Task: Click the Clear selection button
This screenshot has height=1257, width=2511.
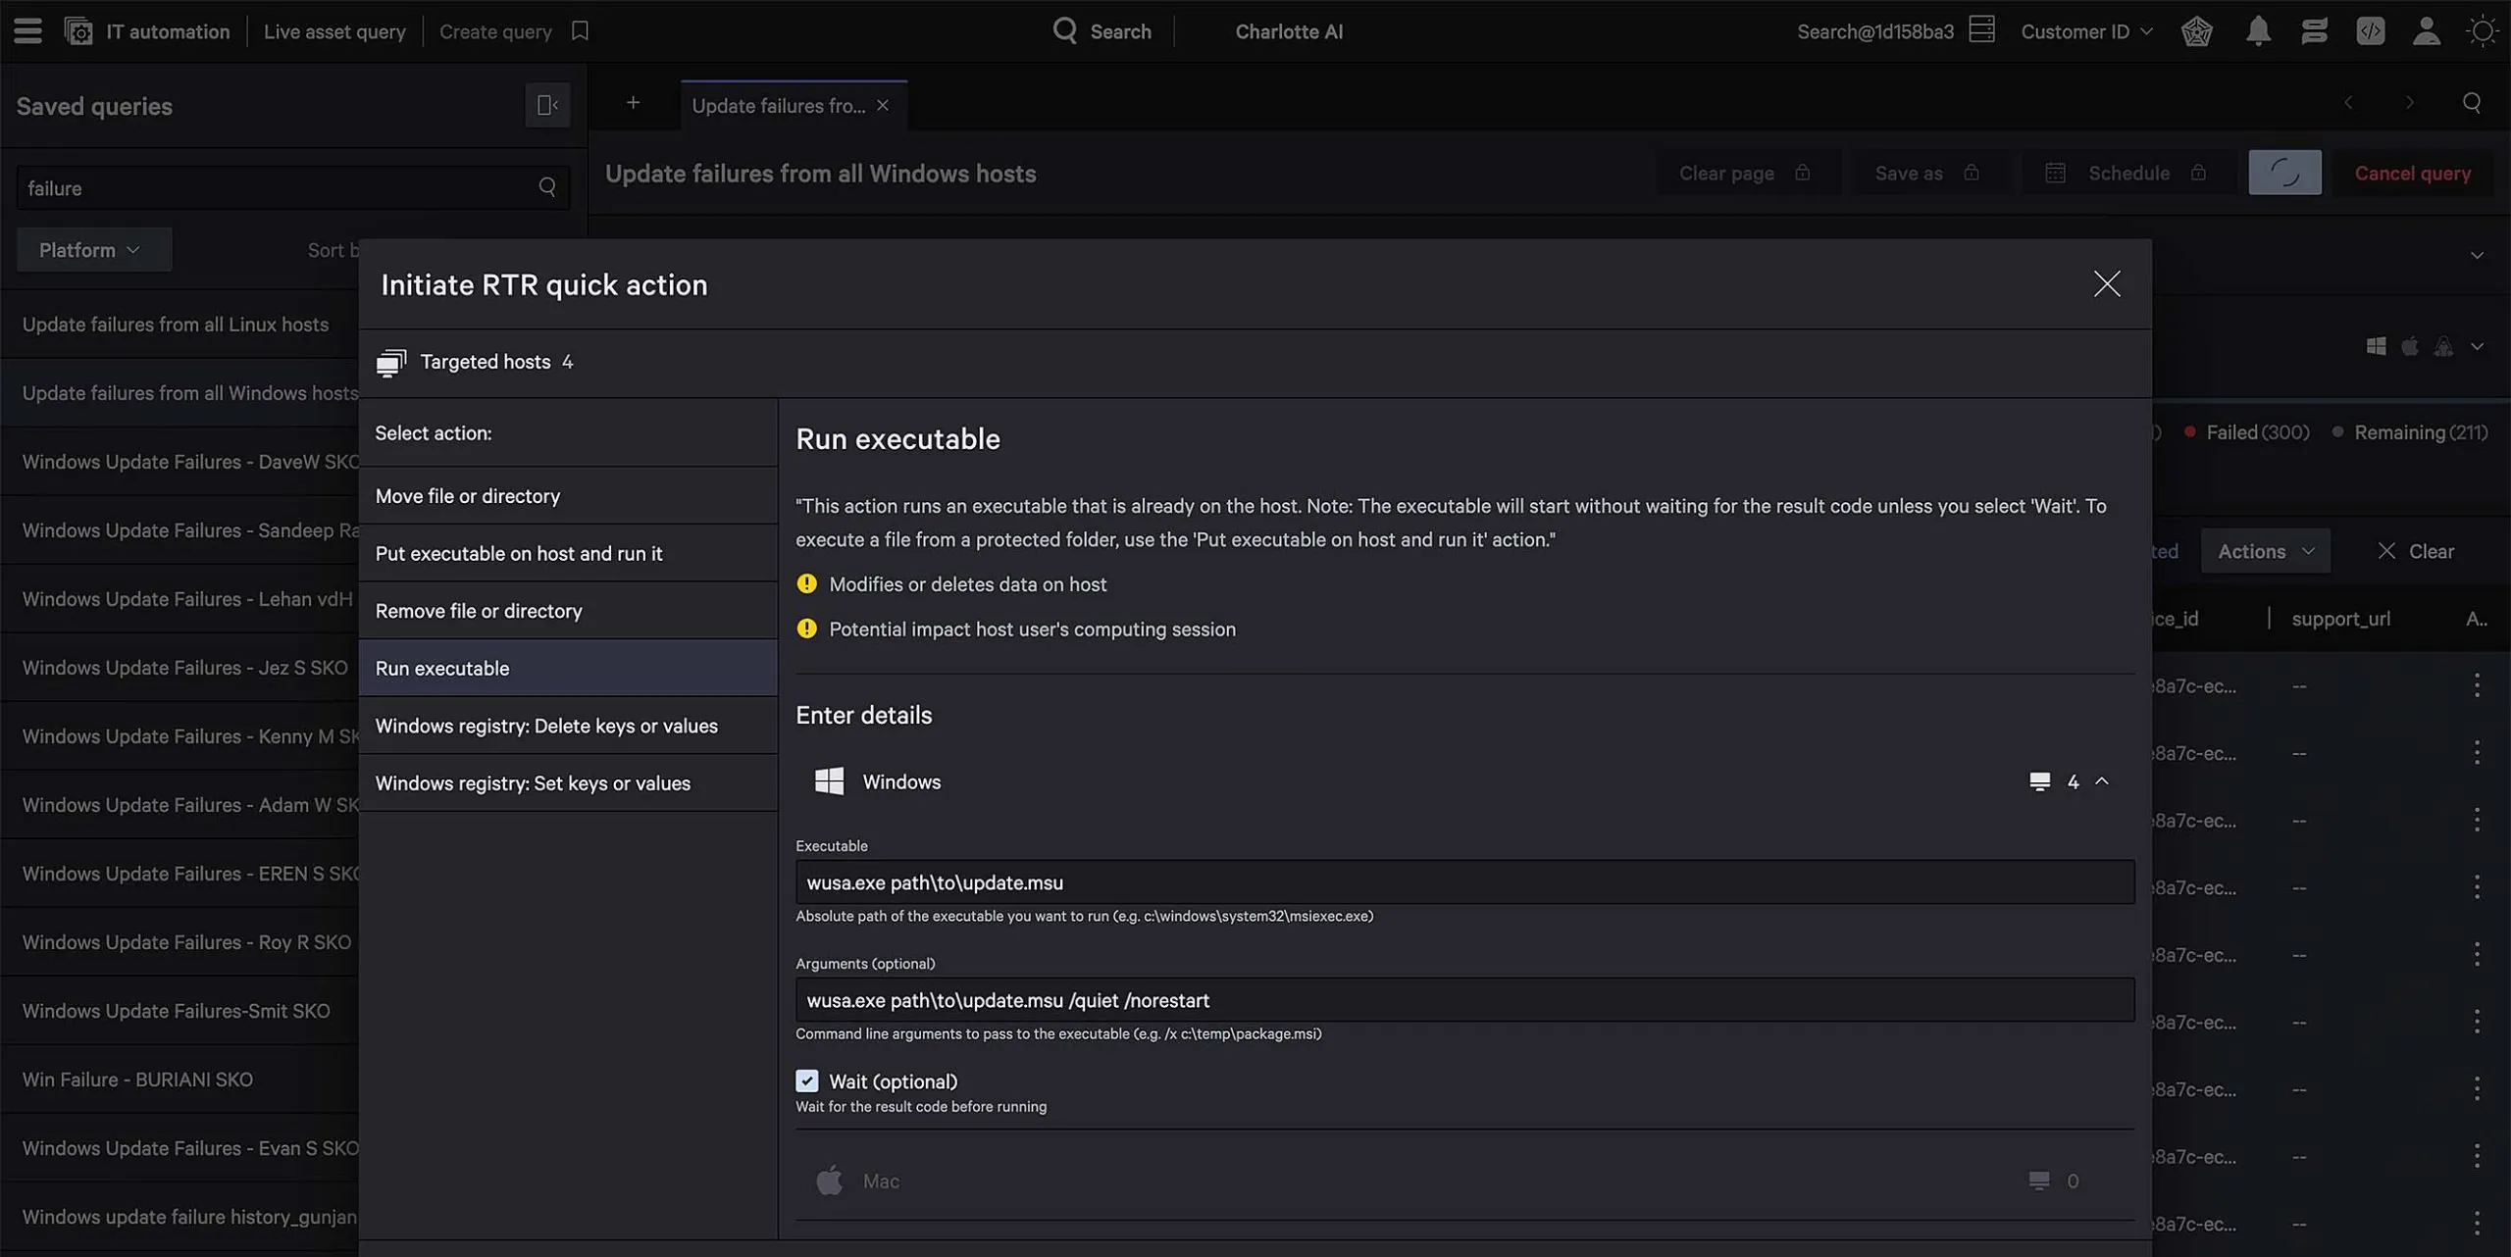Action: pyautogui.click(x=2416, y=551)
